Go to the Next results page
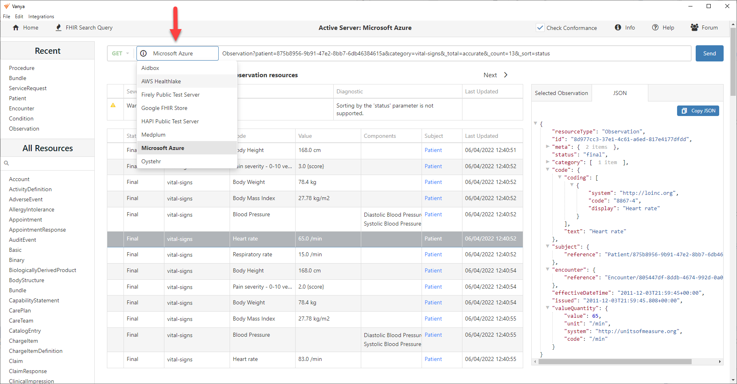The width and height of the screenshot is (737, 384). 495,75
